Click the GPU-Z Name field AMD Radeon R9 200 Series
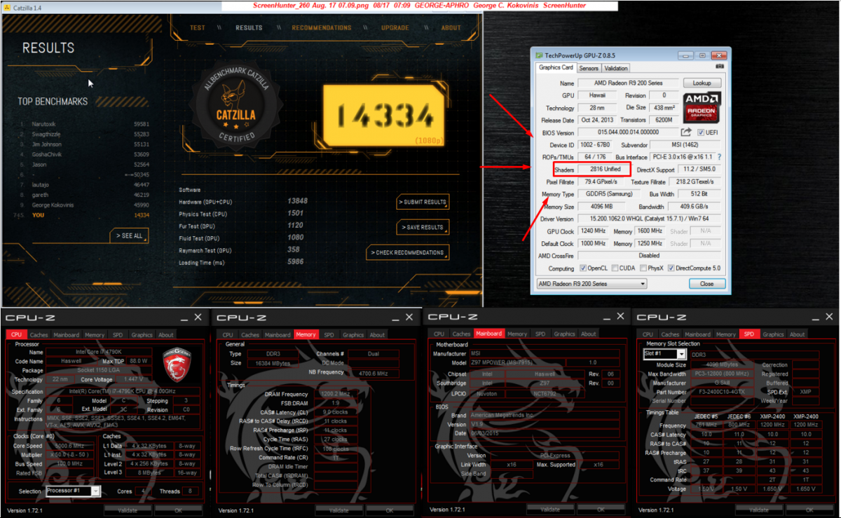 point(628,83)
